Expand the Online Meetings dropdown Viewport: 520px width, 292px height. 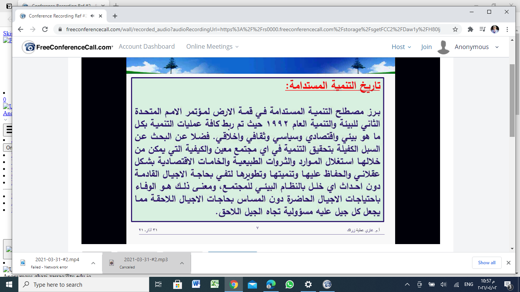click(x=212, y=46)
